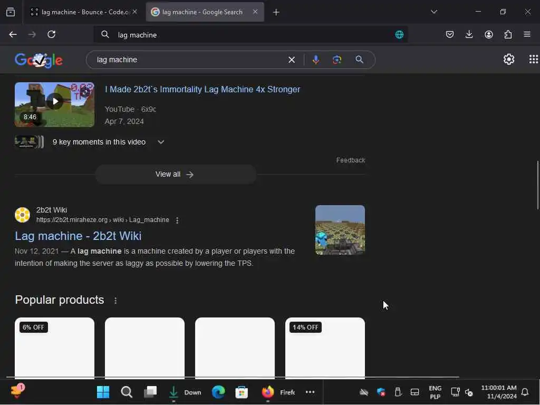Click the View all button
This screenshot has height=405, width=540.
176,174
